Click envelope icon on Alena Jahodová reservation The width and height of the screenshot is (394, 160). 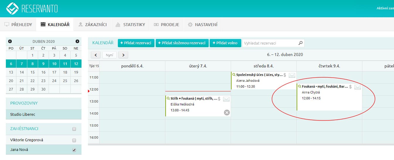click(x=292, y=75)
